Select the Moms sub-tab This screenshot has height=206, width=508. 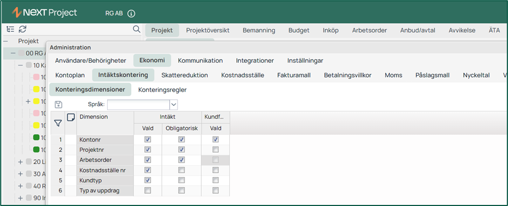393,75
